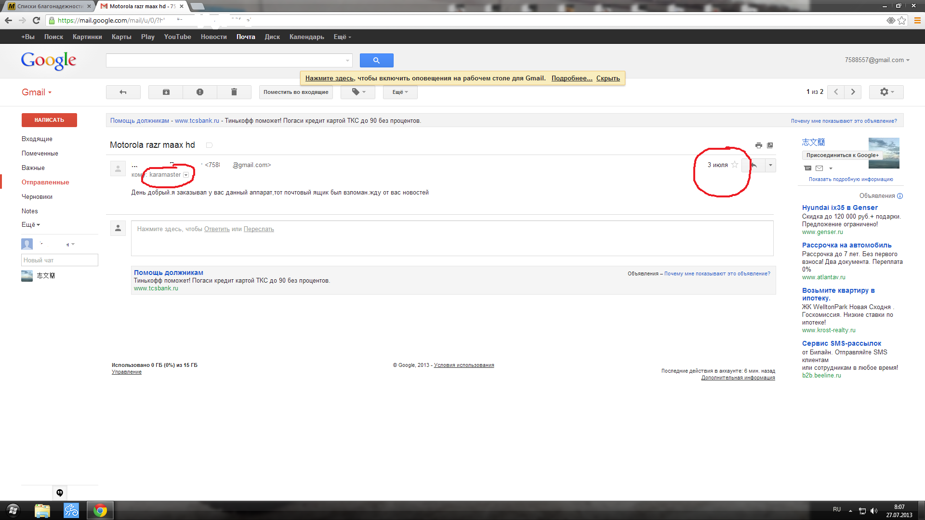Click the 'Переслать' forward link
This screenshot has height=520, width=925.
[259, 229]
